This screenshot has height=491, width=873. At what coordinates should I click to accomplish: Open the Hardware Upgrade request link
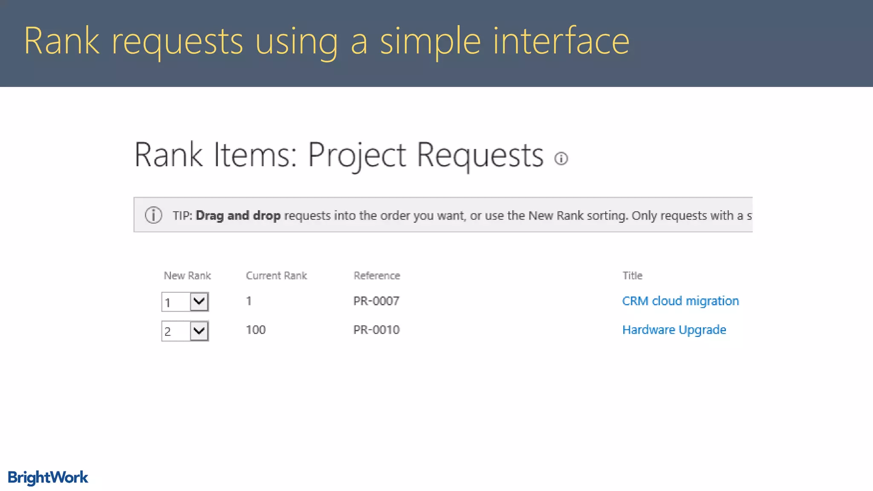coord(674,330)
